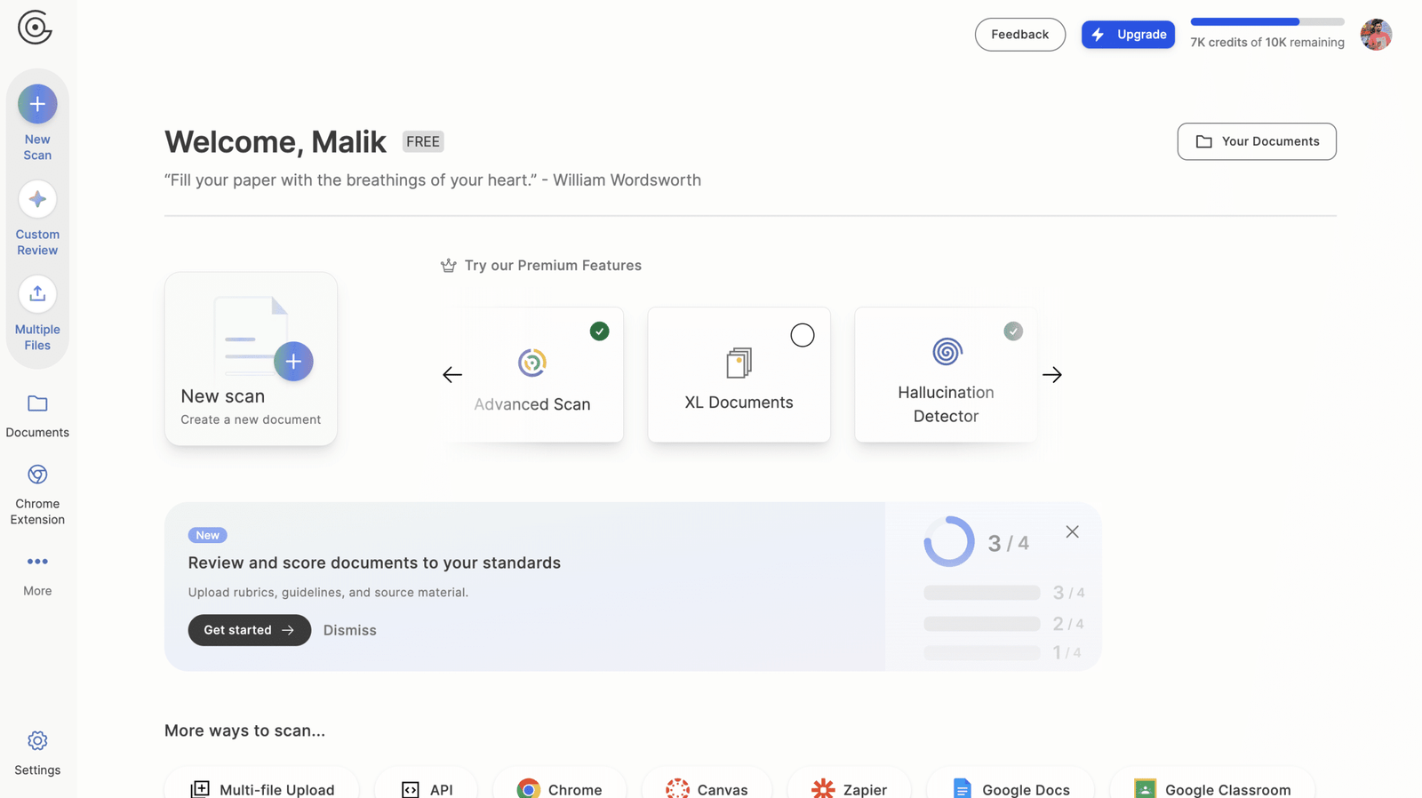Open Chrome Extension page in sidebar
This screenshot has width=1422, height=798.
coord(37,494)
